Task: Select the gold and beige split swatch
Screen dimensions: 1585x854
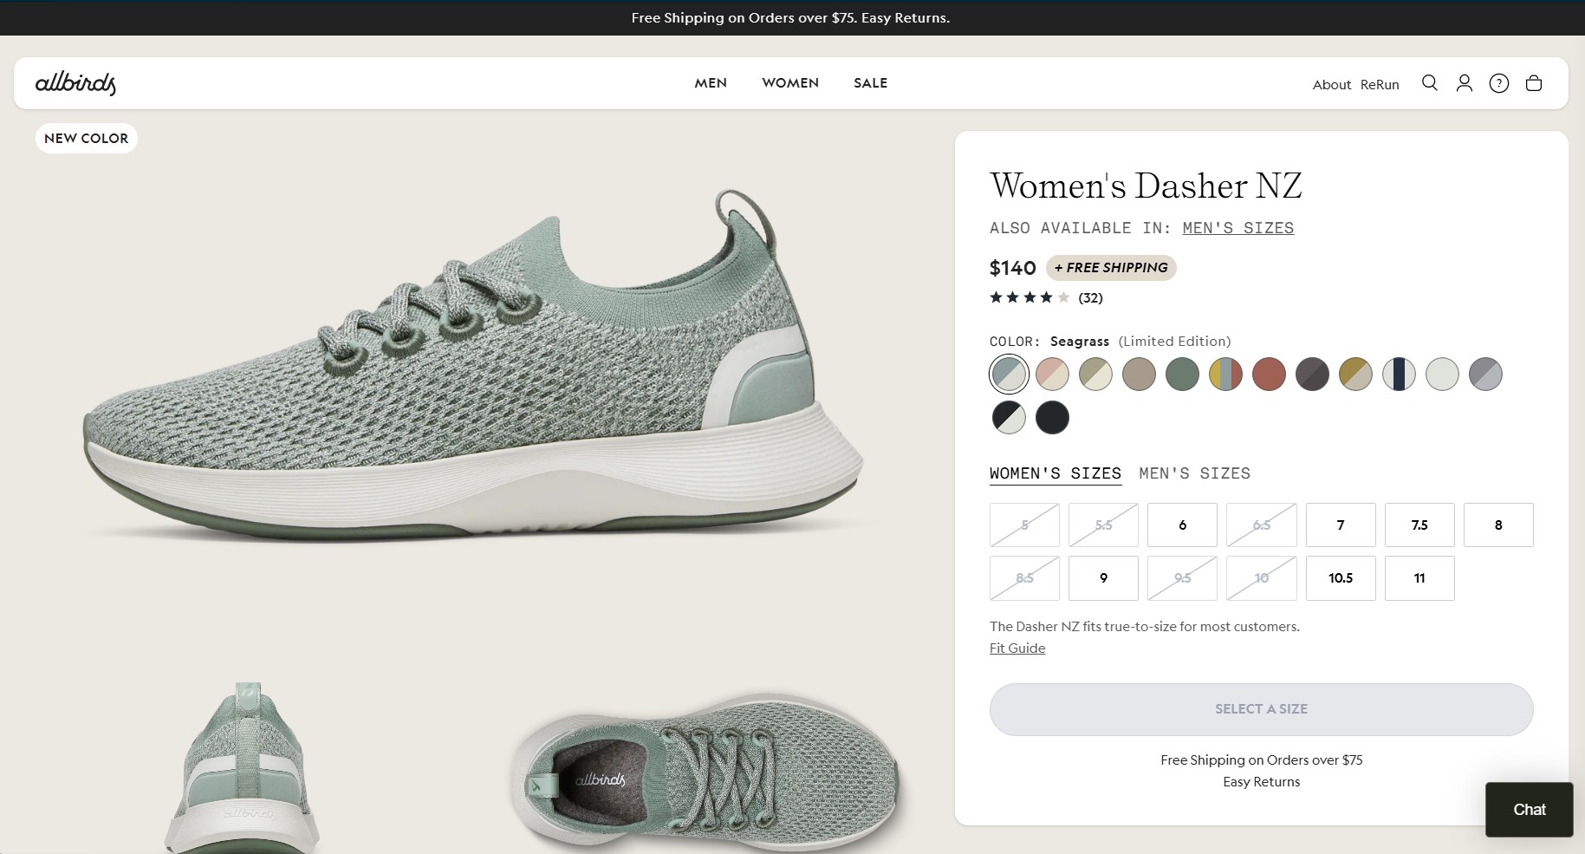Action: coord(1355,375)
